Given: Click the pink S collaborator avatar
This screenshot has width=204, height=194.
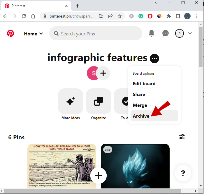Looking at the screenshot, I should coord(92,73).
